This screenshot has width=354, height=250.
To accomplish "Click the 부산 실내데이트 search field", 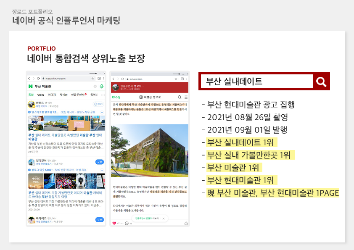I will 256,82.
